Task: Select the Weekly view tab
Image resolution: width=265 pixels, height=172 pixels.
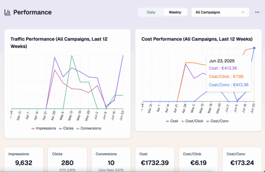Action: click(x=175, y=12)
